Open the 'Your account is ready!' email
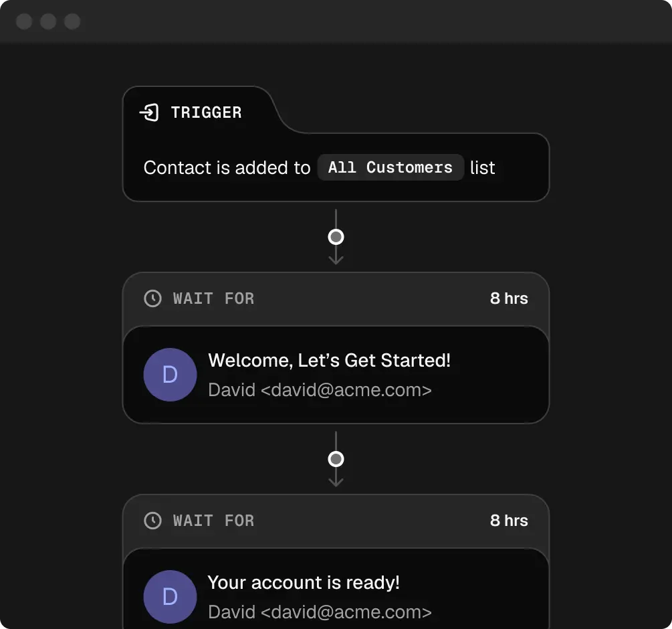The height and width of the screenshot is (629, 672). coord(304,582)
